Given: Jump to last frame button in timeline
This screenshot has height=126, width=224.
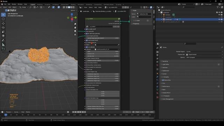Looking at the screenshot, I should pyautogui.click(x=85, y=112).
